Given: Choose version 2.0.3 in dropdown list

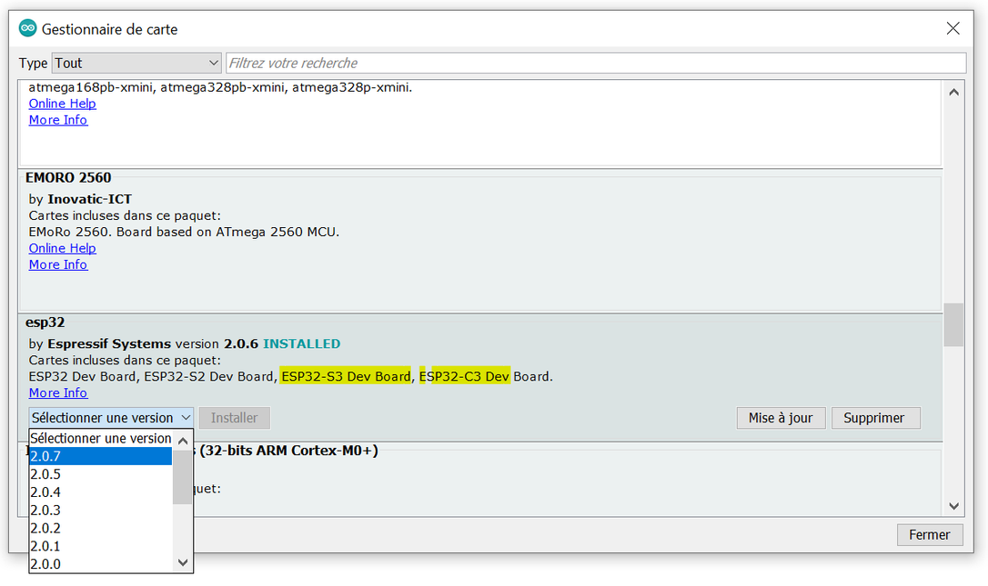Looking at the screenshot, I should (x=101, y=510).
